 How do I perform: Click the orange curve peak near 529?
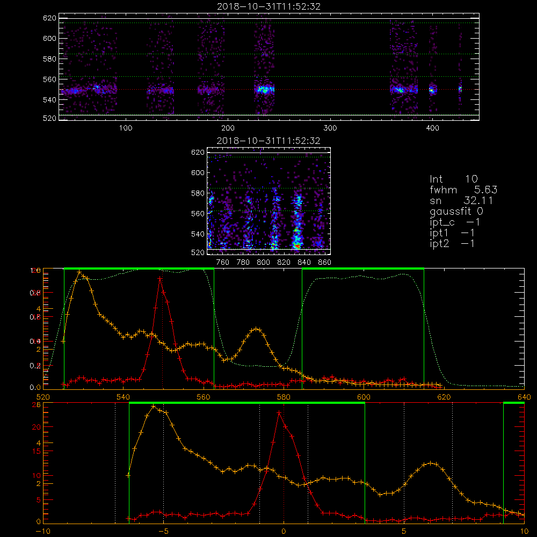click(x=79, y=272)
